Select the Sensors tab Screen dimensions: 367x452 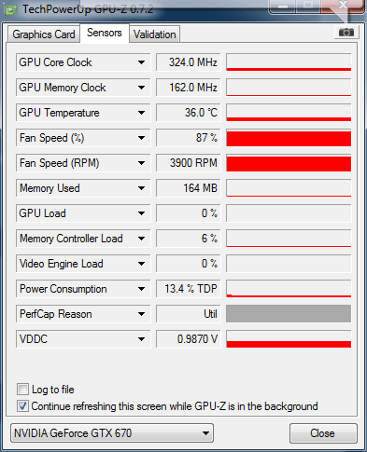coord(105,33)
